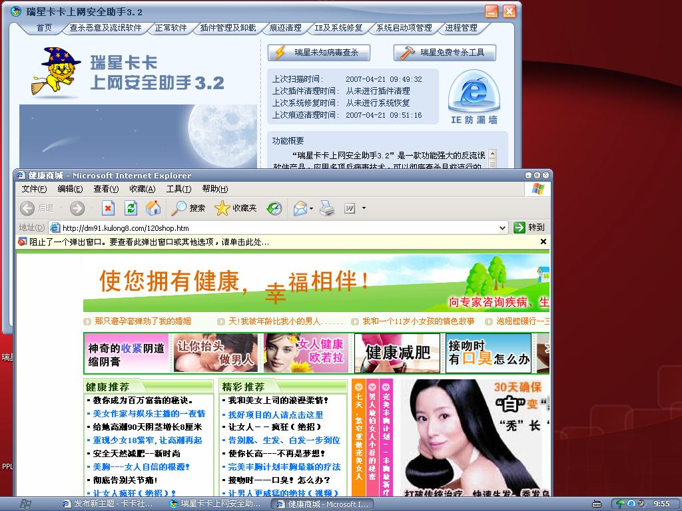Click the 接吻时有口臭怎么办 banner
This screenshot has height=511, width=682.
pyautogui.click(x=488, y=353)
